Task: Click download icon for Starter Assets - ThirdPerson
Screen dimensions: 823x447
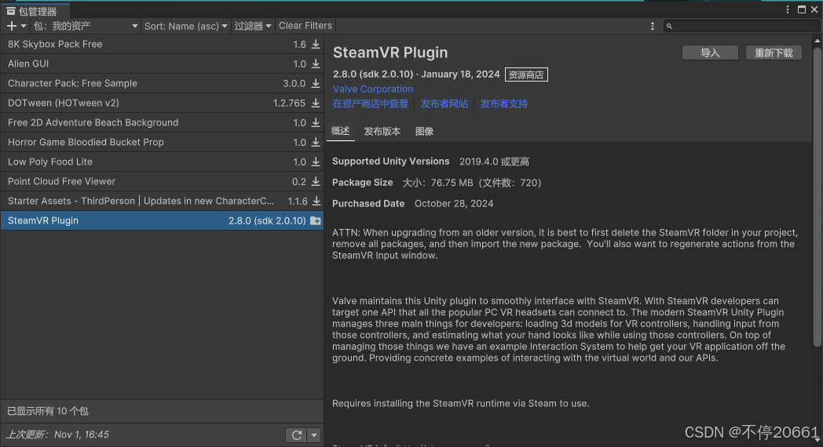Action: (x=316, y=201)
